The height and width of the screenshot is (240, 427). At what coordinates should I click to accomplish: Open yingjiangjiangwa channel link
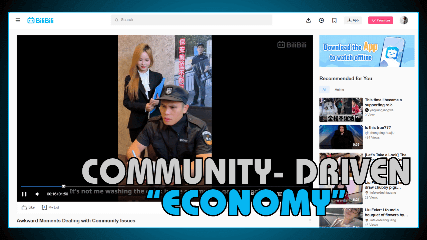pos(381,110)
